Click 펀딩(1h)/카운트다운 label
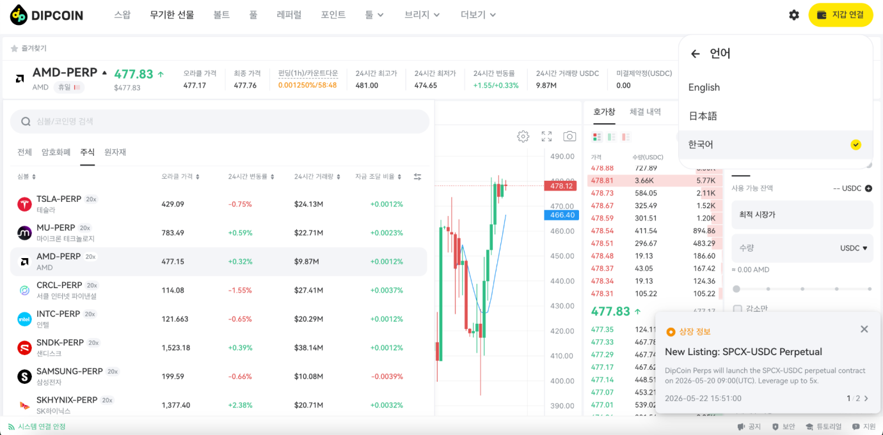The image size is (883, 435). (308, 73)
